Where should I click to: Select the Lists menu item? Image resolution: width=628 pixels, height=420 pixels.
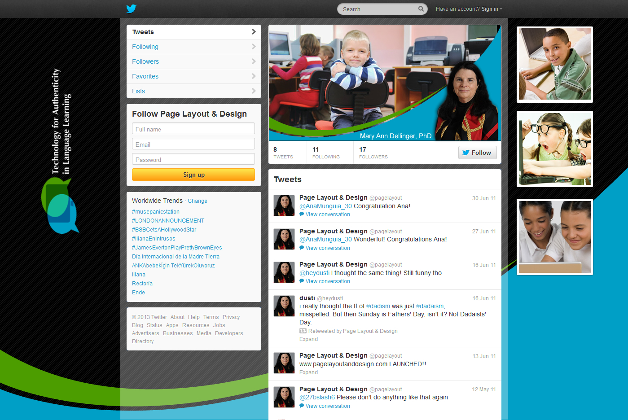(139, 91)
